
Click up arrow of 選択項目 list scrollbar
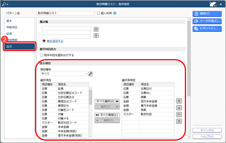coord(90,88)
